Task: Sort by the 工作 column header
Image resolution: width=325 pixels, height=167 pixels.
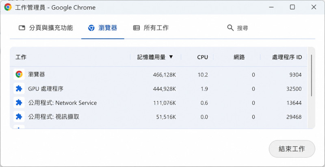Action: point(21,57)
